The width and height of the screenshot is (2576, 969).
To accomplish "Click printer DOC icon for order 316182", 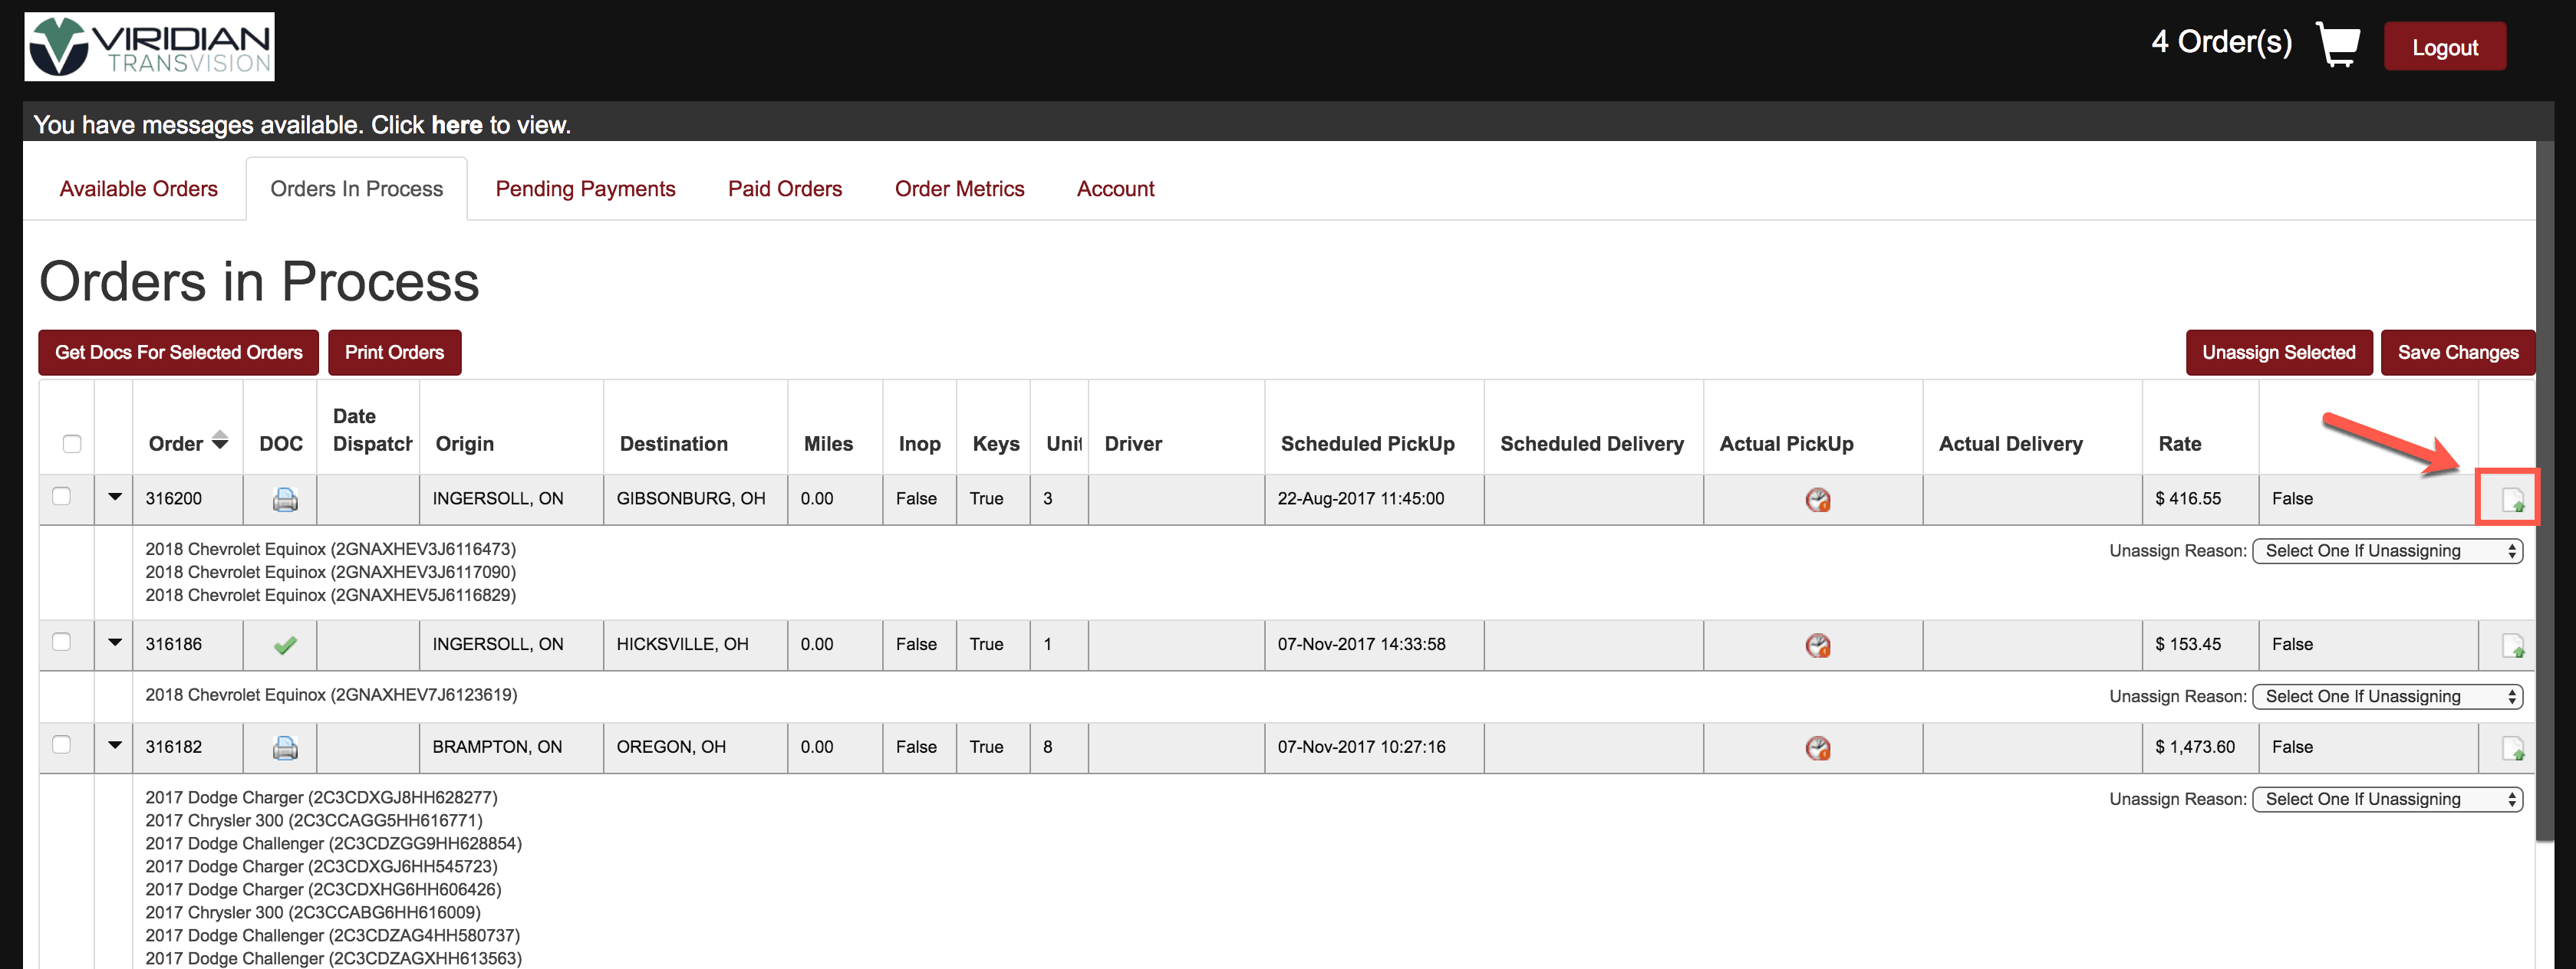I will (285, 747).
